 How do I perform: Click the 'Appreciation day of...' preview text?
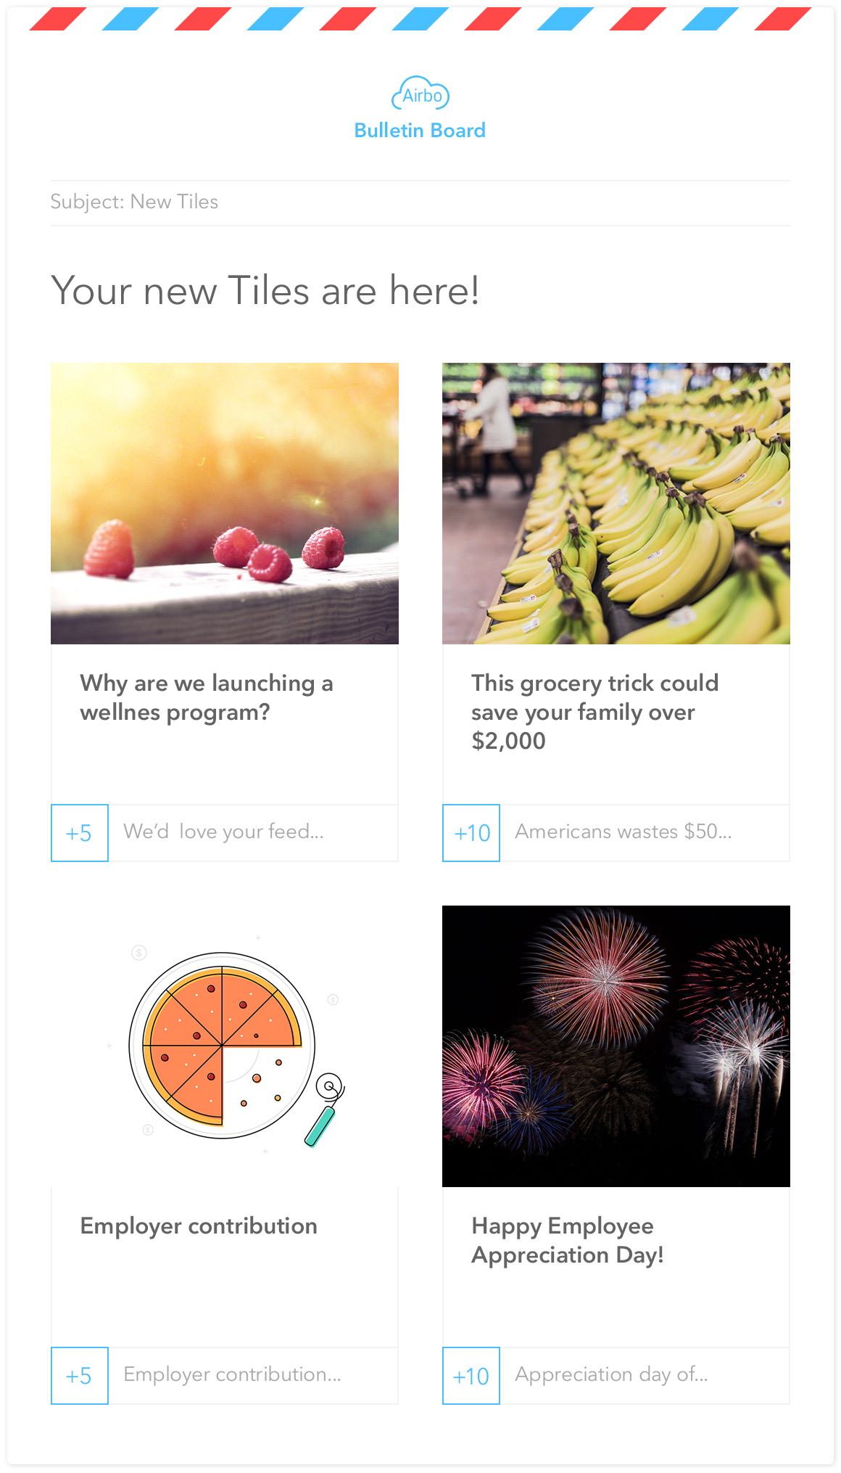pyautogui.click(x=611, y=1374)
